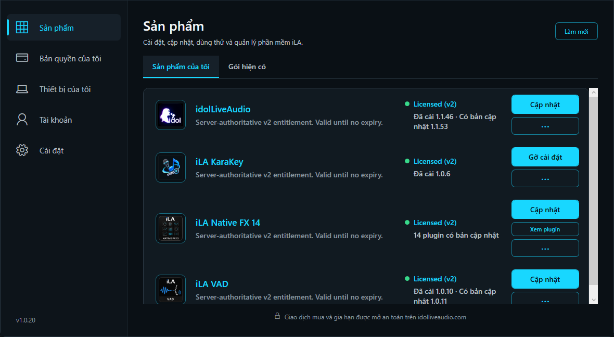Uninstall iLA KaraKey with Gỡ cài đặt
The image size is (614, 337).
tap(545, 157)
